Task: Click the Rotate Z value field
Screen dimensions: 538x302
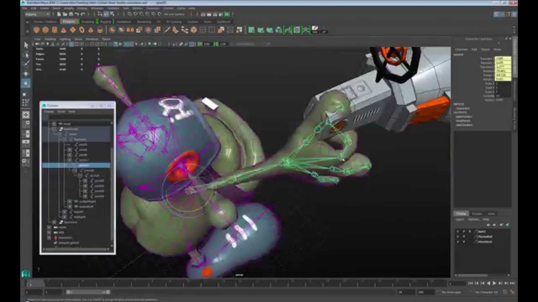Action: point(503,79)
